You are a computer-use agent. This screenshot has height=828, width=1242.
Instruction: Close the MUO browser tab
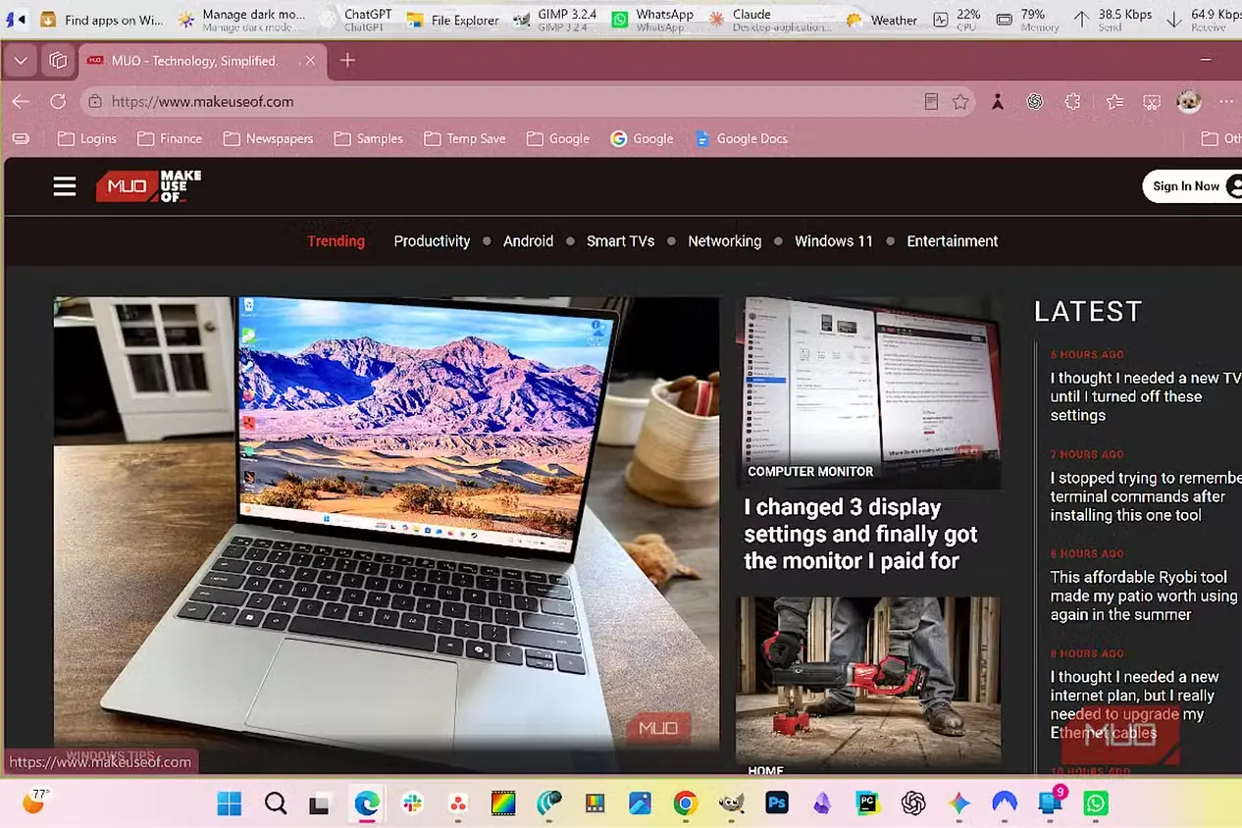click(310, 60)
